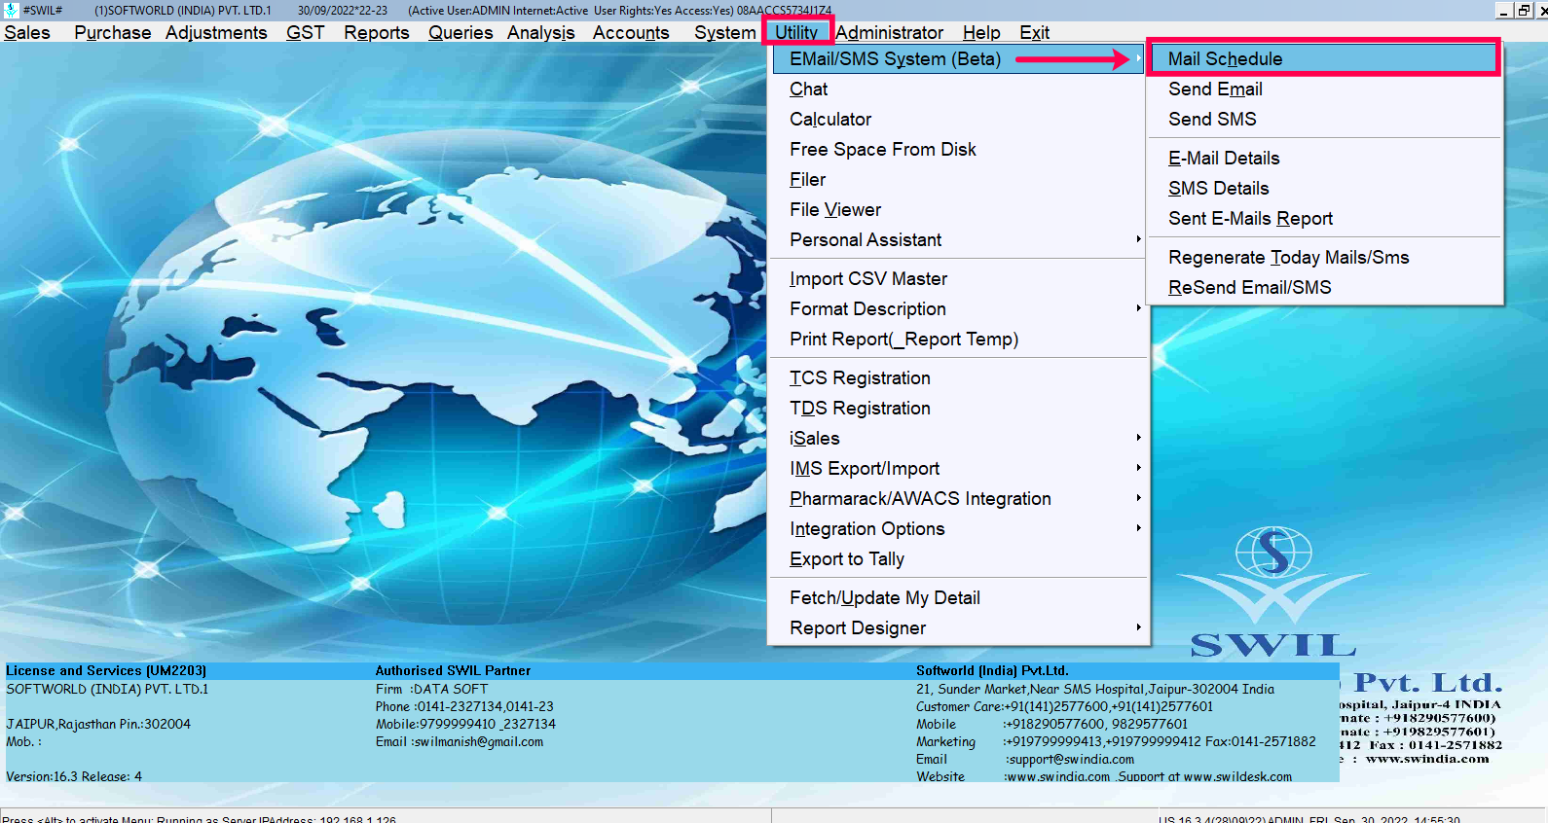Expand Pharmarack/AWACS Integration submenu arrow
Screen dimensions: 1548x823
1138,498
